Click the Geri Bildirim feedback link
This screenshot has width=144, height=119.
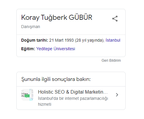click(x=111, y=61)
